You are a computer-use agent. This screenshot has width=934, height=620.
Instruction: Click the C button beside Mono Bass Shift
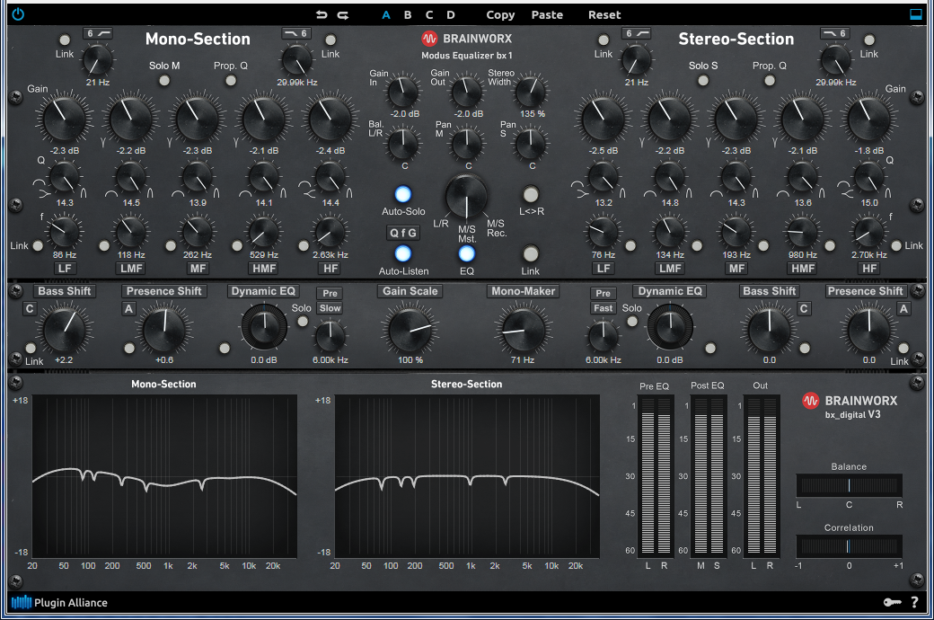pos(30,309)
